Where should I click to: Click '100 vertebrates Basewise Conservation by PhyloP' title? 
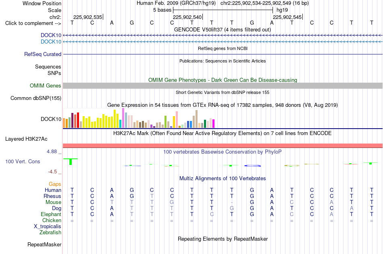coord(223,152)
